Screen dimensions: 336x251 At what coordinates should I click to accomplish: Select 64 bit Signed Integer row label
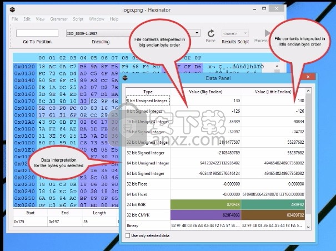[146, 173]
